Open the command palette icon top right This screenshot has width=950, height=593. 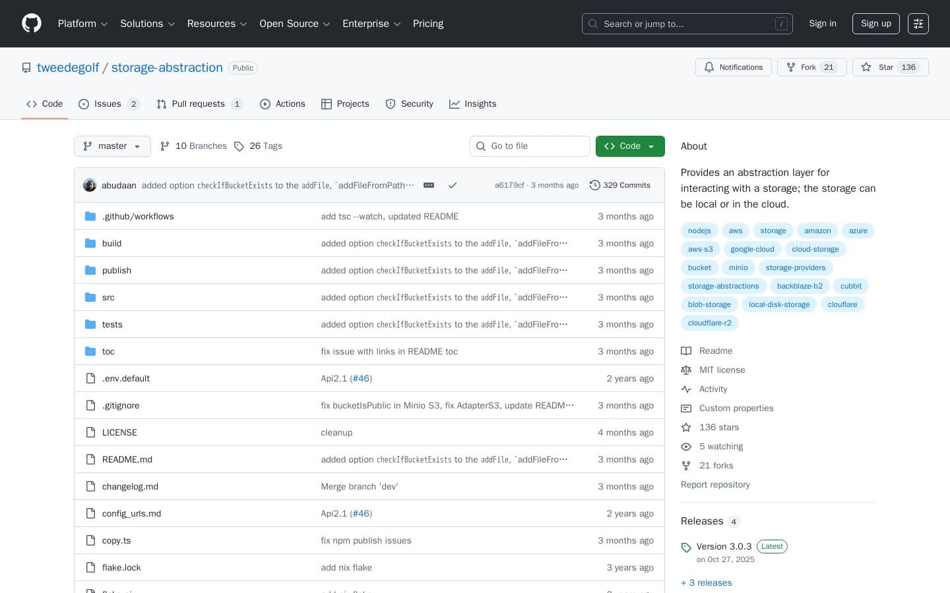click(x=918, y=24)
